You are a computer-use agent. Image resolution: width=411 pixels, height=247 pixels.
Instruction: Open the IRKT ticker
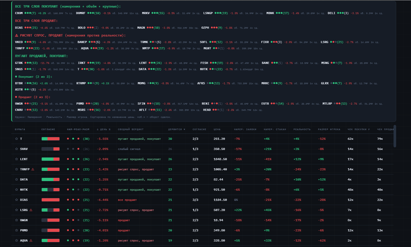click(x=82, y=63)
